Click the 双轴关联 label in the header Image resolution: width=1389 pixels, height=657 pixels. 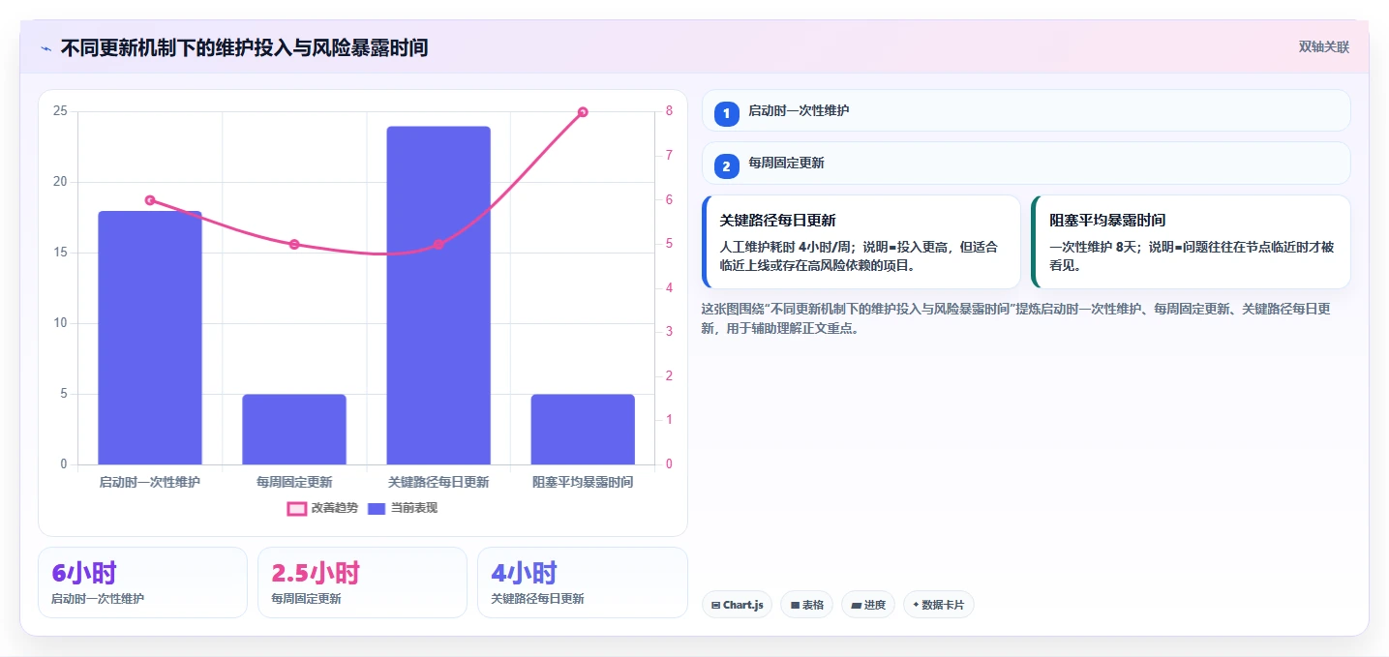[1323, 47]
